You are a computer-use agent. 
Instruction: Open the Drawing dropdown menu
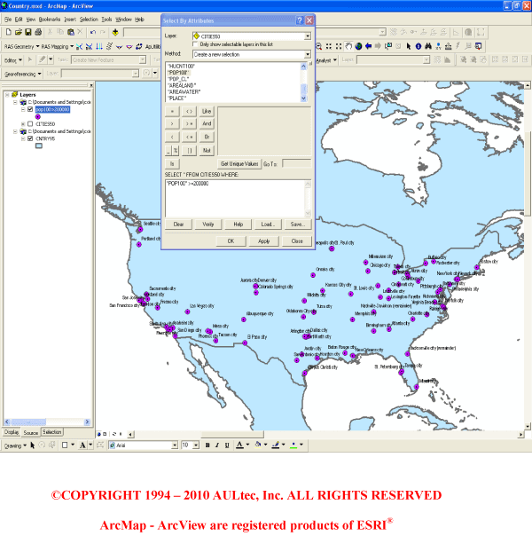15,445
